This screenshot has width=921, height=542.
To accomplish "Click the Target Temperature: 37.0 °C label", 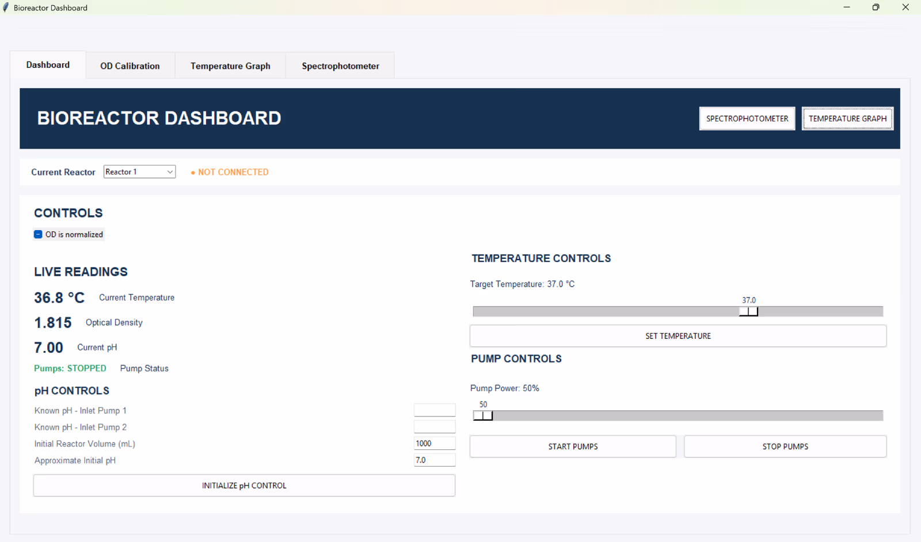I will [x=522, y=284].
